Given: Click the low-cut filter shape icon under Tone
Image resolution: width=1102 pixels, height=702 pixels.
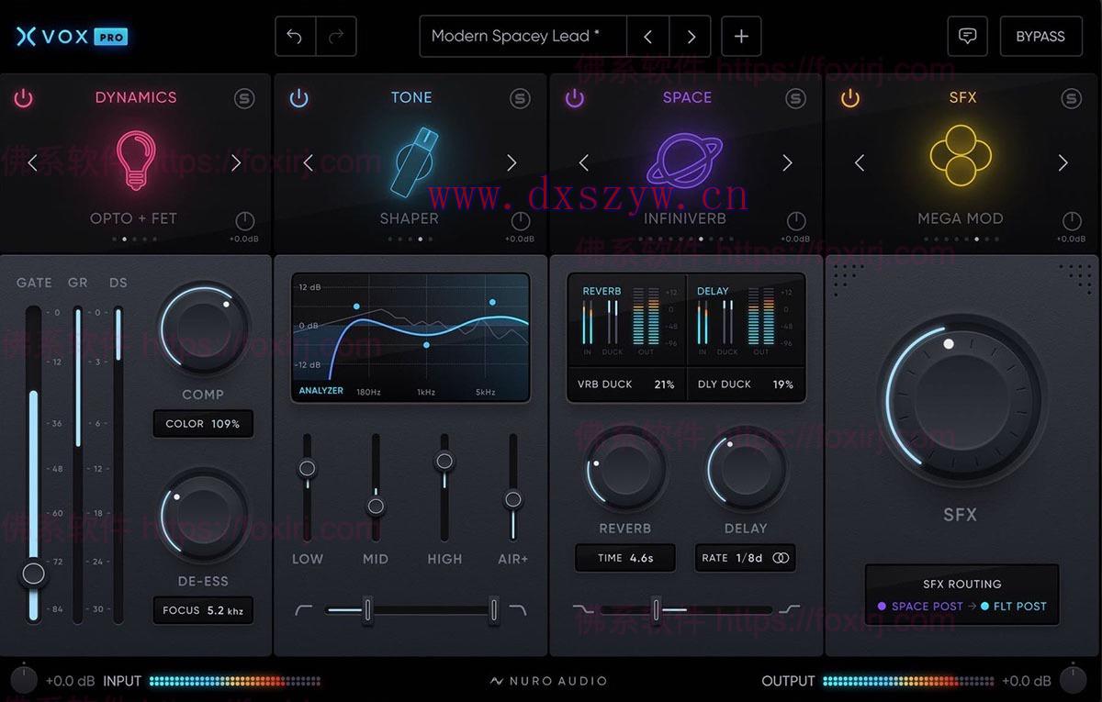Looking at the screenshot, I should [x=304, y=609].
